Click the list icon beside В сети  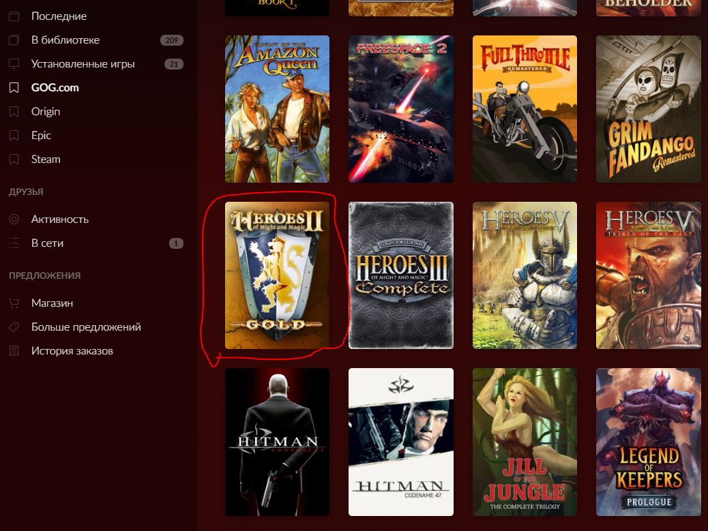click(x=14, y=243)
